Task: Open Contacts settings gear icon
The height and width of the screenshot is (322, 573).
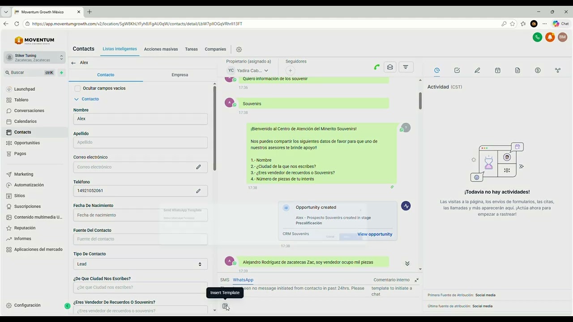Action: click(239, 49)
